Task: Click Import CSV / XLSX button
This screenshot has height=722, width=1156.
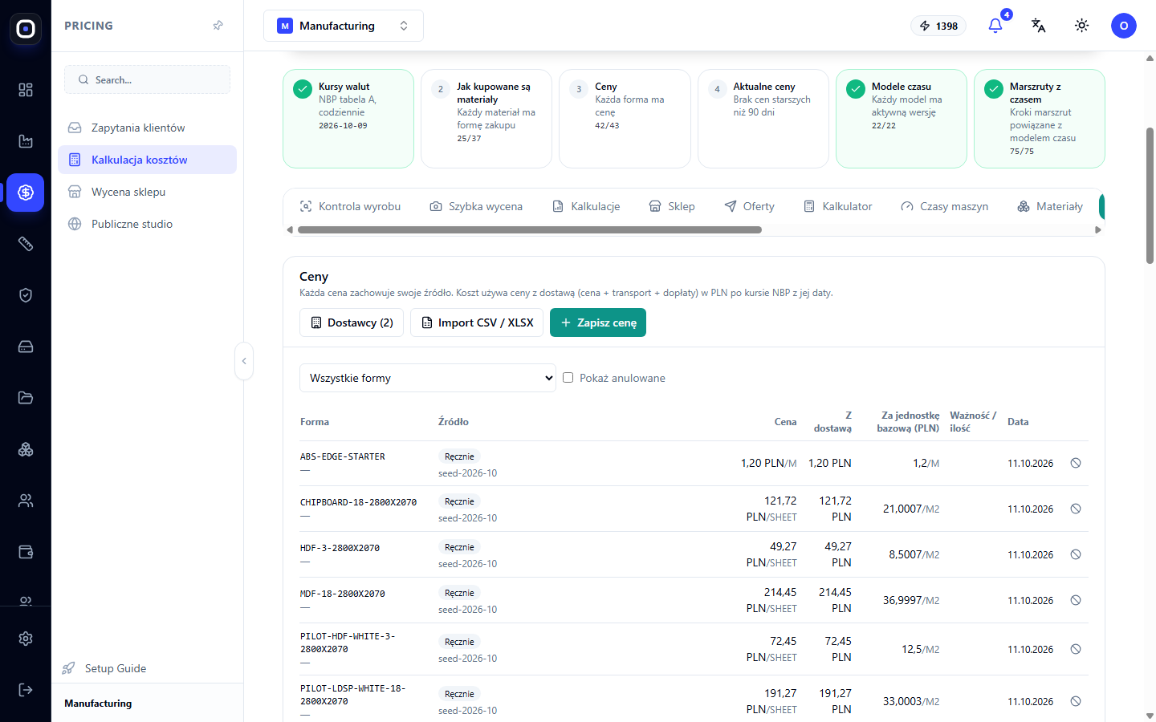Action: [x=477, y=322]
